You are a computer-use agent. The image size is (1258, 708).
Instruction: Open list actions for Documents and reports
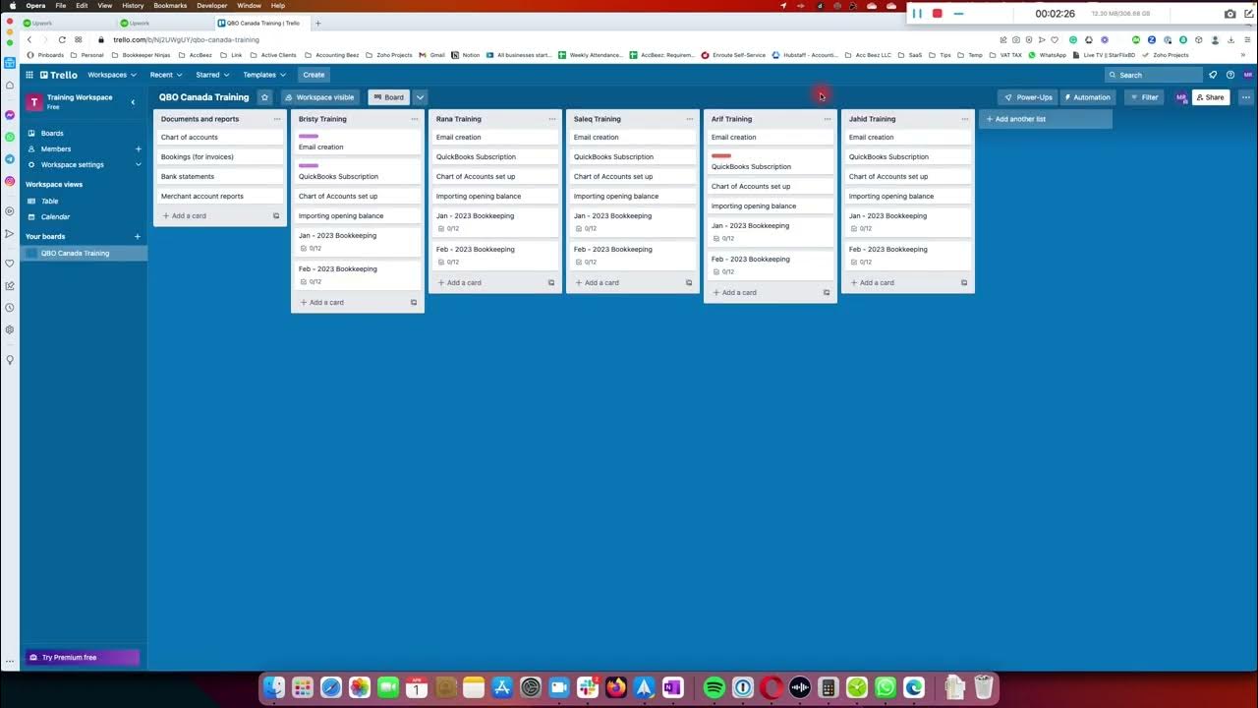point(277,119)
